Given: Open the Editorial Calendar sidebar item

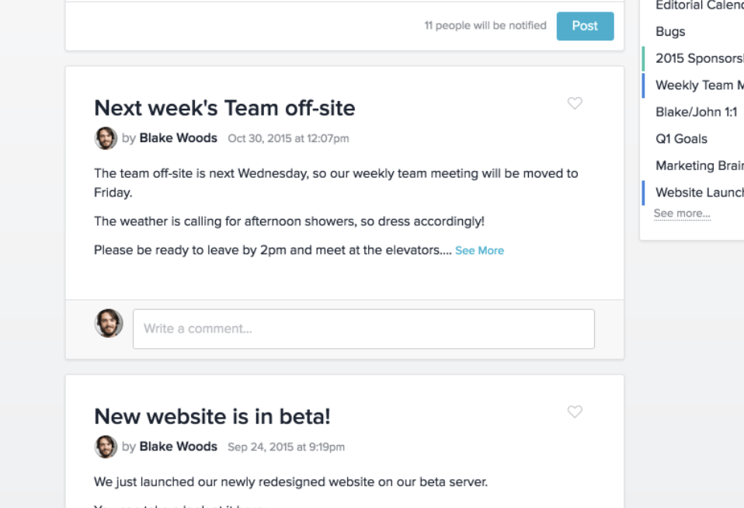Looking at the screenshot, I should click(x=700, y=5).
